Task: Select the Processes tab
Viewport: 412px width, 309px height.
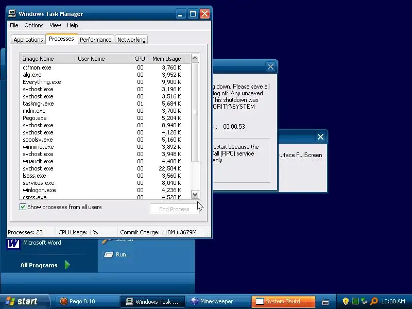Action: pos(61,39)
